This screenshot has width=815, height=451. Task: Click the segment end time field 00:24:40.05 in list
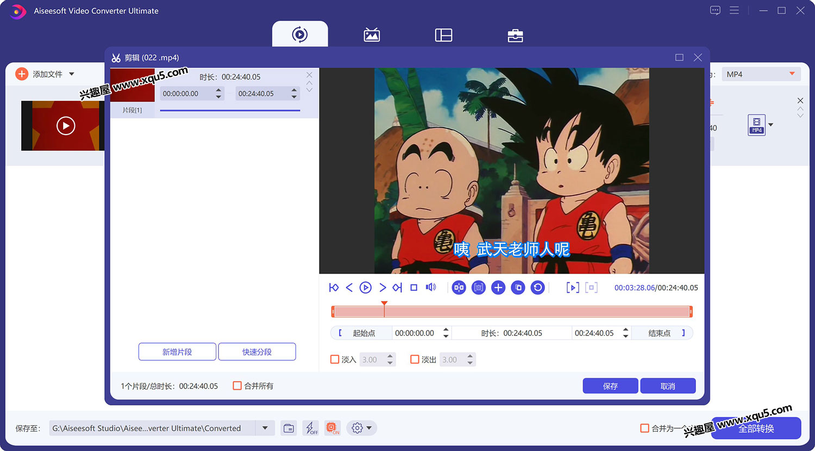[262, 94]
